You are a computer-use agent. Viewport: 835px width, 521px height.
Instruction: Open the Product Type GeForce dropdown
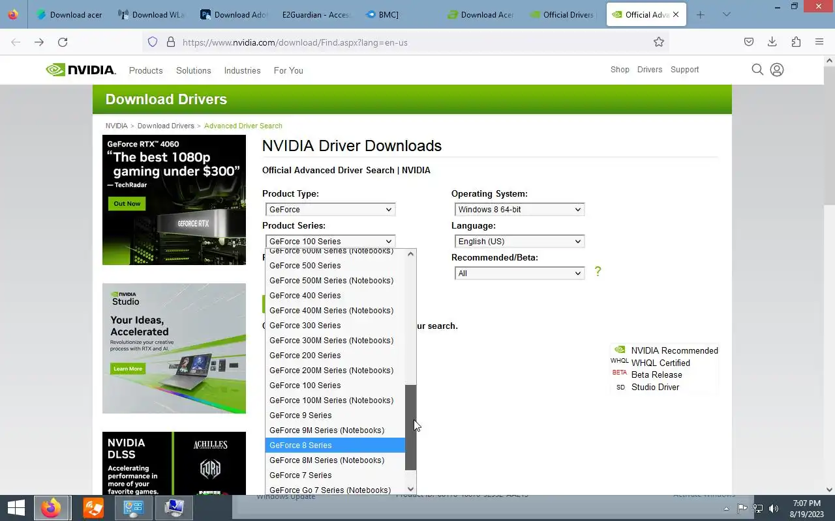coord(330,209)
